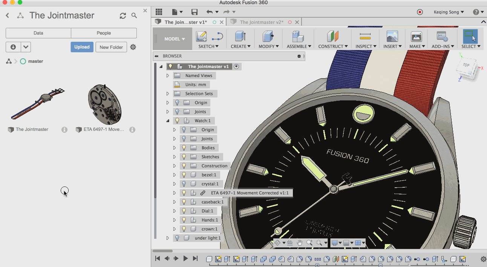
Task: Expand the Named Views tree node
Action: (x=168, y=76)
